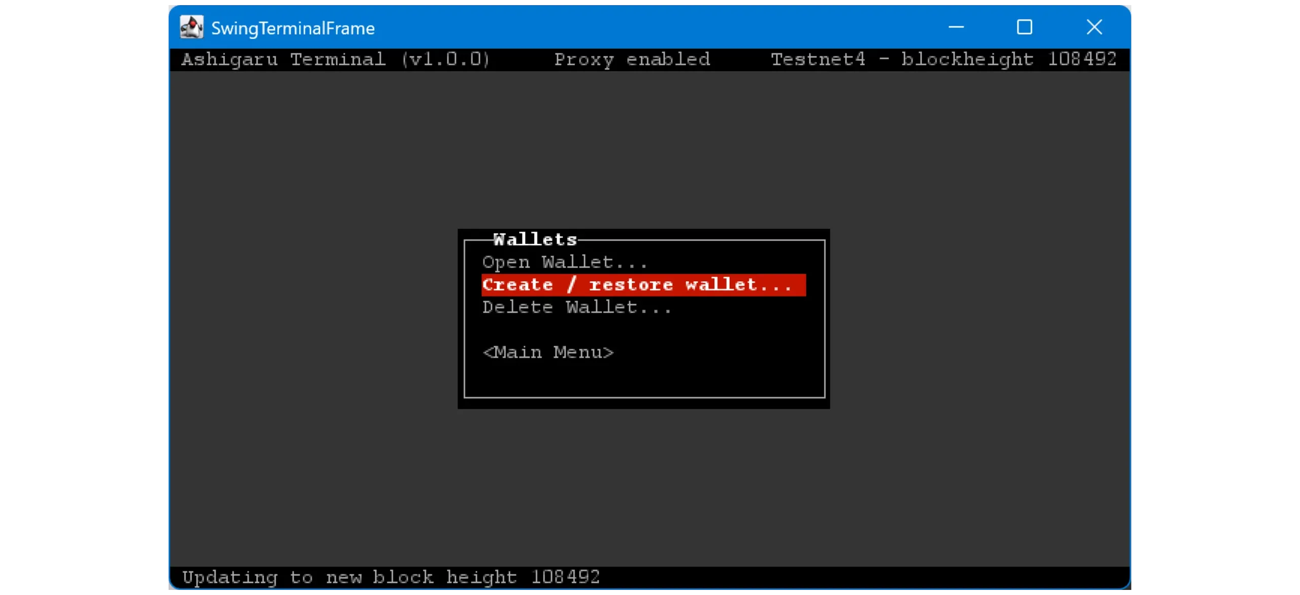Open the Open Wallet... menu entry
This screenshot has height=595, width=1300.
[x=564, y=262]
